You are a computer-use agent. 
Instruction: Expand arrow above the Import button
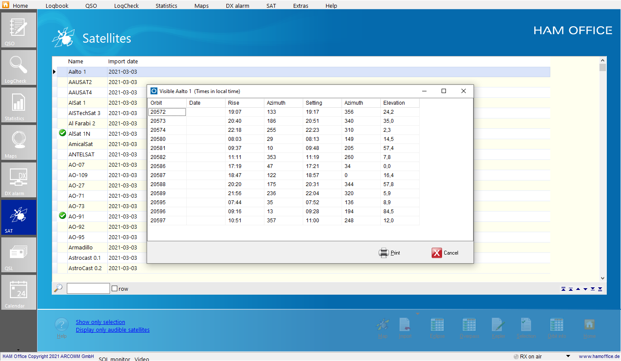417,314
